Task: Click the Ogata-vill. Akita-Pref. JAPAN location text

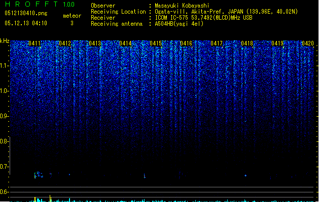Action: (226, 12)
